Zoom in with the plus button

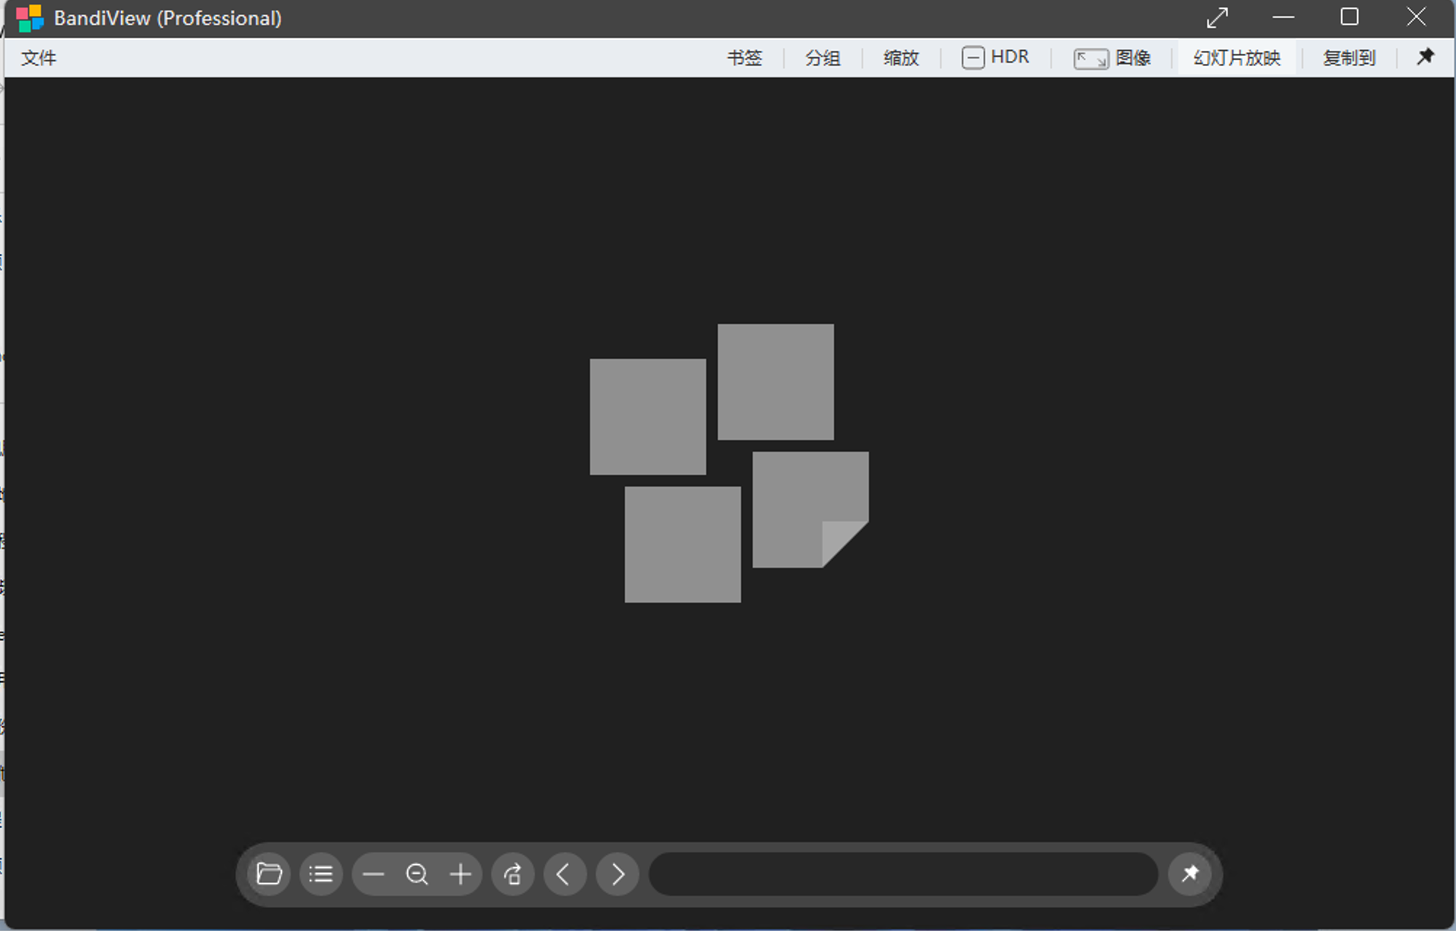461,874
